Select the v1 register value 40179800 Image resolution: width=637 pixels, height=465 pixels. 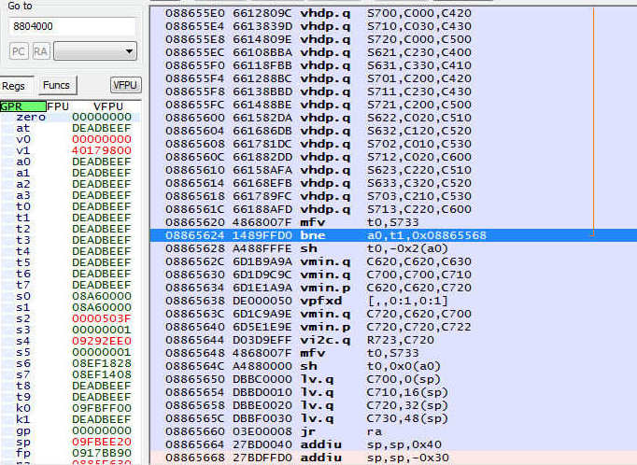(101, 150)
